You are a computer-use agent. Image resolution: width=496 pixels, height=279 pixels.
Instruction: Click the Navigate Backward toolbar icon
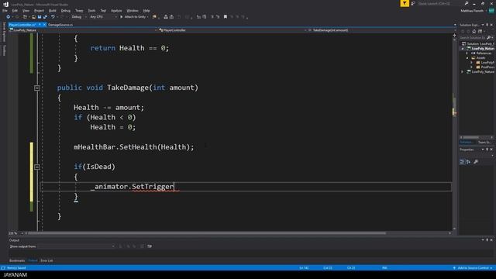(x=9, y=17)
